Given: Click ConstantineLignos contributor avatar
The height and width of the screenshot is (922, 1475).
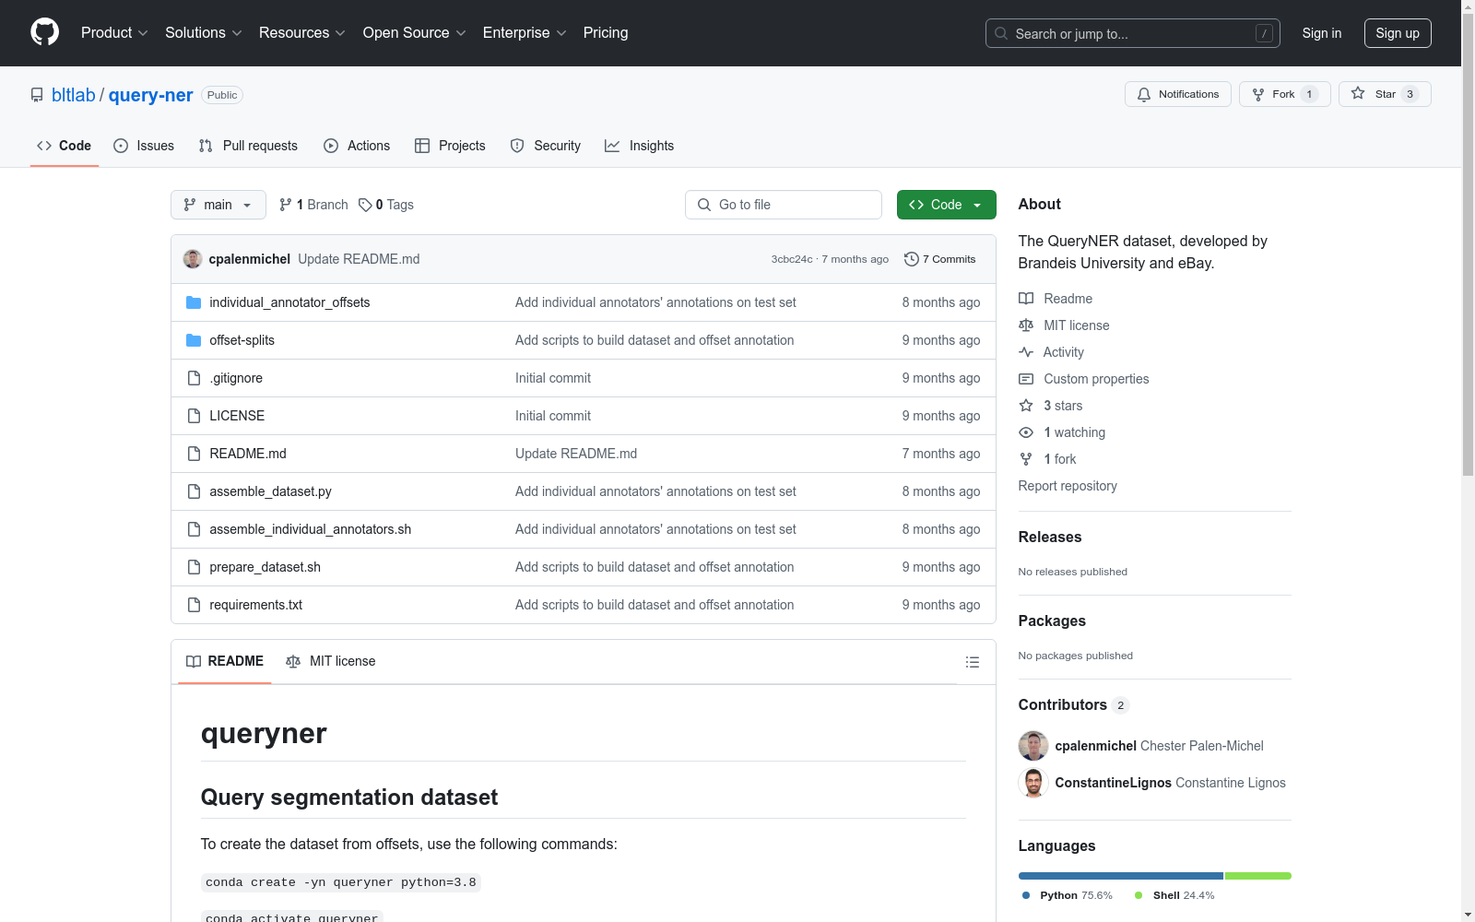Looking at the screenshot, I should click(x=1033, y=783).
